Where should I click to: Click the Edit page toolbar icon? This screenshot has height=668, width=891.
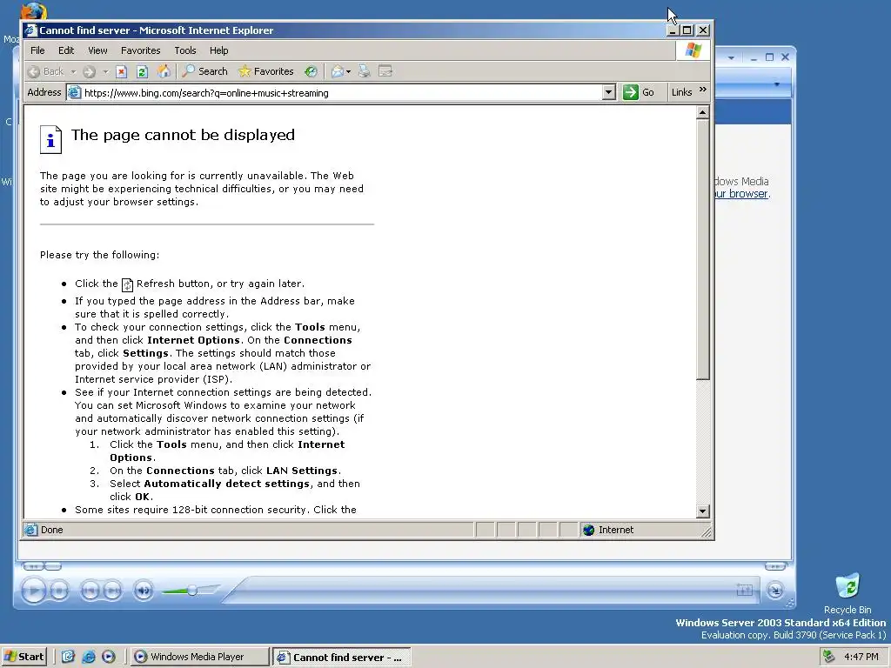coord(385,71)
